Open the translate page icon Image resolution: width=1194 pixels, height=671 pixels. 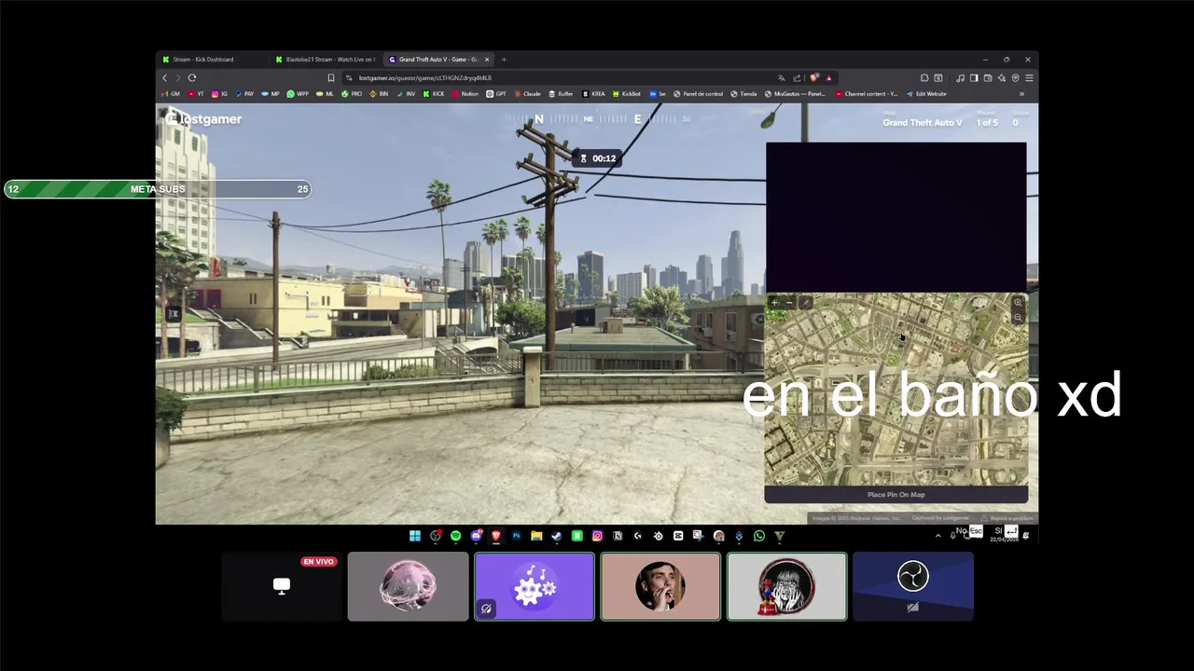point(781,77)
